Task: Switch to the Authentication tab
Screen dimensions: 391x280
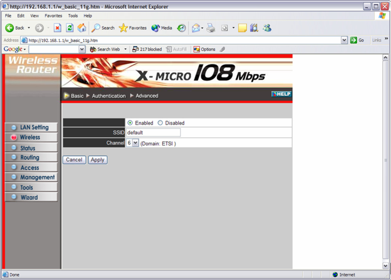Action: pos(109,96)
